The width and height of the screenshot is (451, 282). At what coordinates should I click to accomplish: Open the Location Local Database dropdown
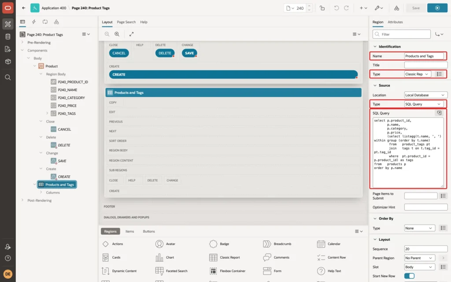pyautogui.click(x=426, y=95)
